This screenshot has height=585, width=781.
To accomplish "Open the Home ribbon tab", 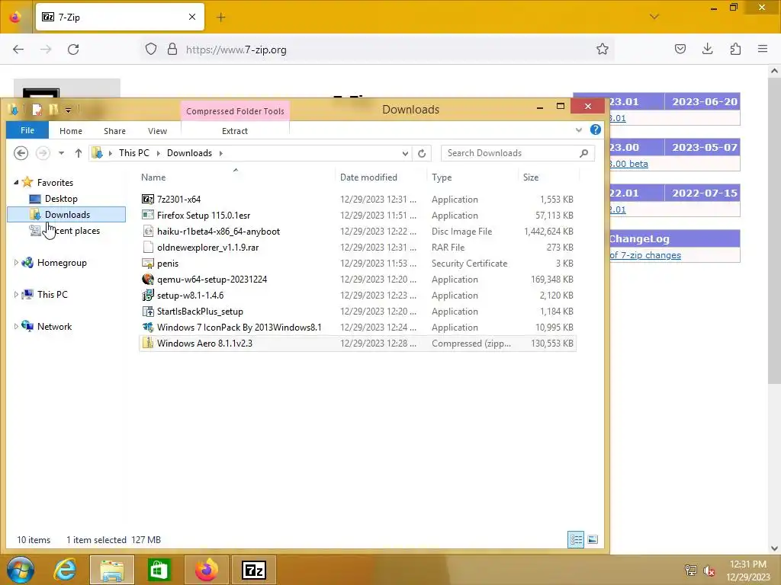I will pos(71,131).
